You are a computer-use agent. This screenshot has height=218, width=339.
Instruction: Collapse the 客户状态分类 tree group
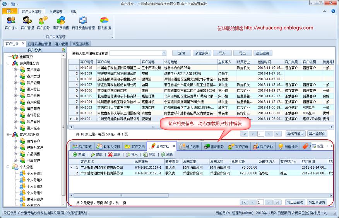click(8, 135)
